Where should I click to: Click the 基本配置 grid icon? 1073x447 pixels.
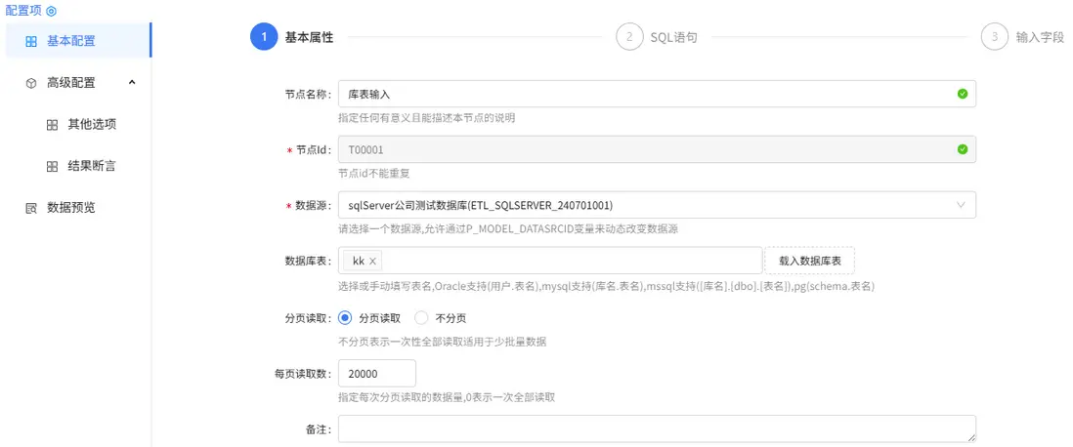31,41
